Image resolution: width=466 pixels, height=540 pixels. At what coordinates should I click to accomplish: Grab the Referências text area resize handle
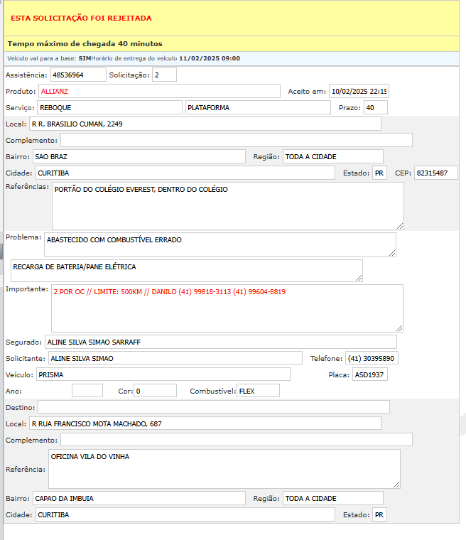tap(400, 226)
